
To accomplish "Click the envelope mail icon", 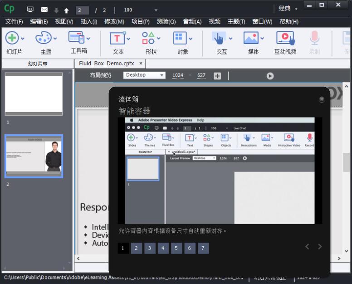I will pos(44,10).
